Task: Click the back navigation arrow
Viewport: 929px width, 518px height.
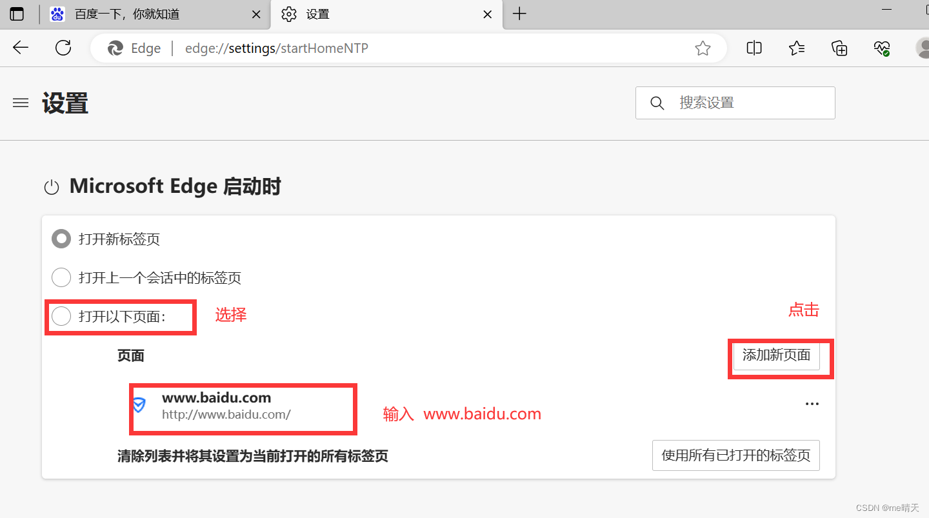Action: pyautogui.click(x=21, y=48)
